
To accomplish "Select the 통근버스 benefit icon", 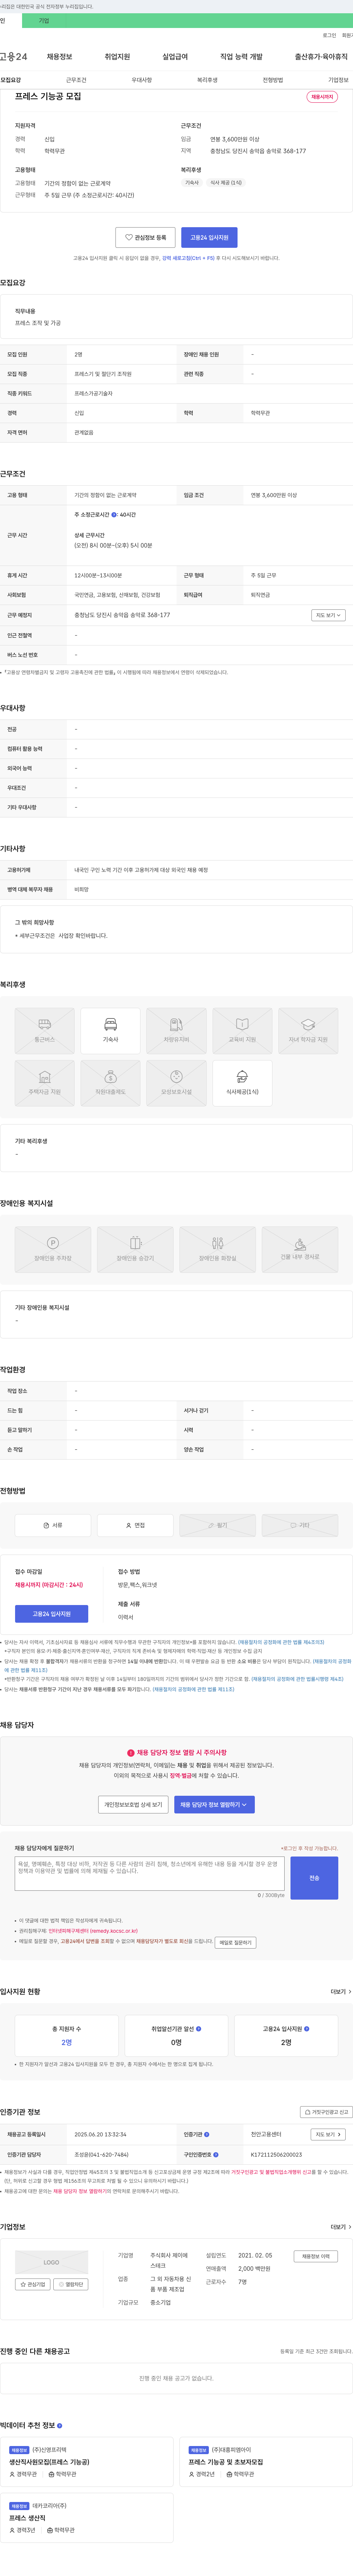I will [x=45, y=1031].
